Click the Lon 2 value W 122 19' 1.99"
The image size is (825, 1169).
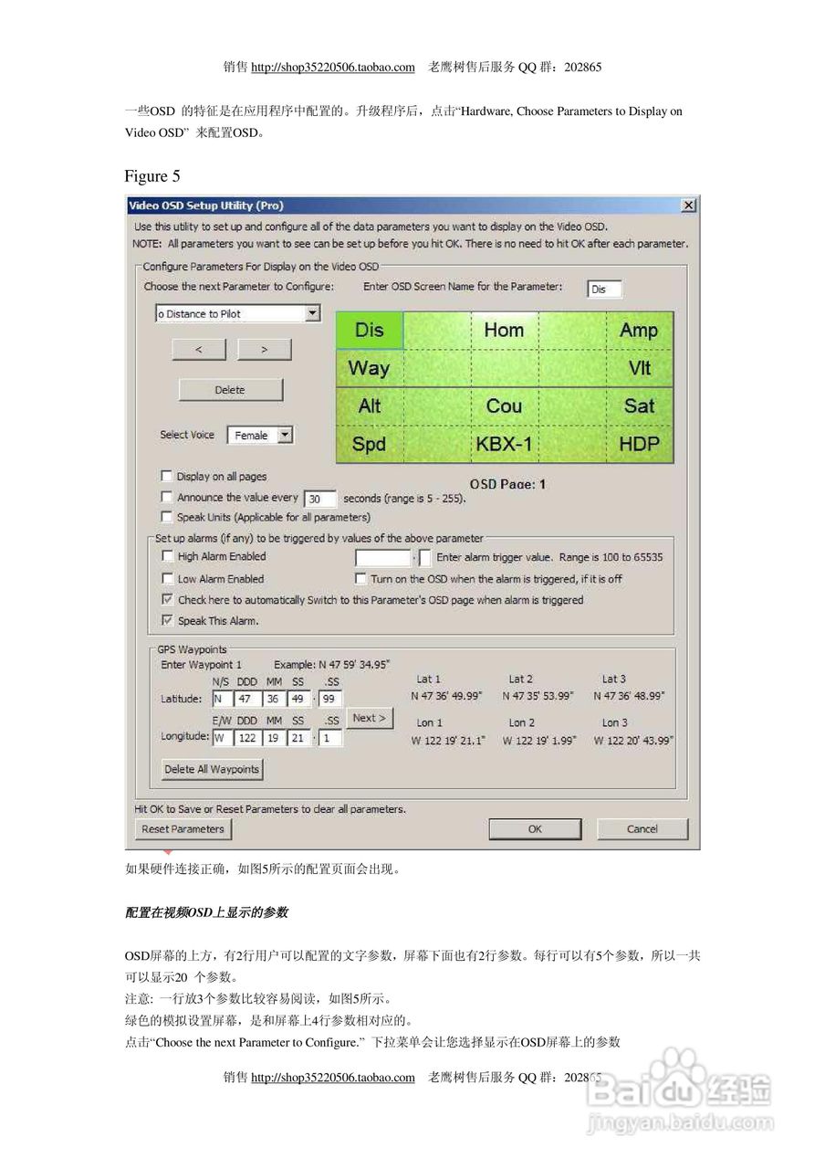(x=539, y=741)
